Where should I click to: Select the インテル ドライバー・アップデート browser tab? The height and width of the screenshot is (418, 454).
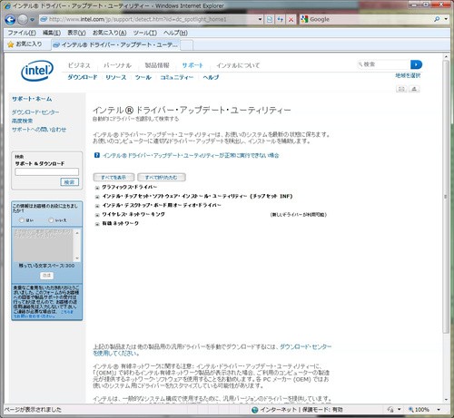(116, 45)
